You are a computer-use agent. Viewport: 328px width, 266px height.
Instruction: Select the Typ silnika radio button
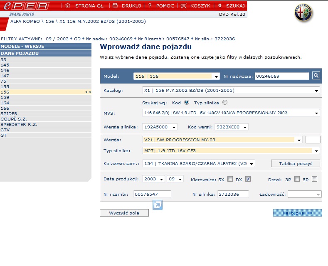tap(225, 103)
